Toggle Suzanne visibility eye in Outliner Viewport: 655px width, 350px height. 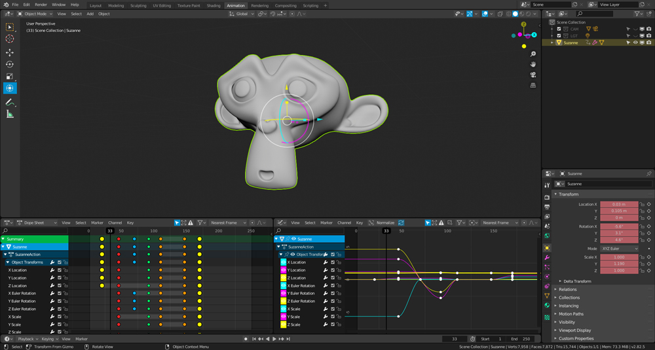click(635, 43)
